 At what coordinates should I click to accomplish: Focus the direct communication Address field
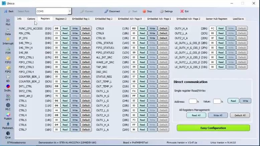pyautogui.click(x=193, y=101)
